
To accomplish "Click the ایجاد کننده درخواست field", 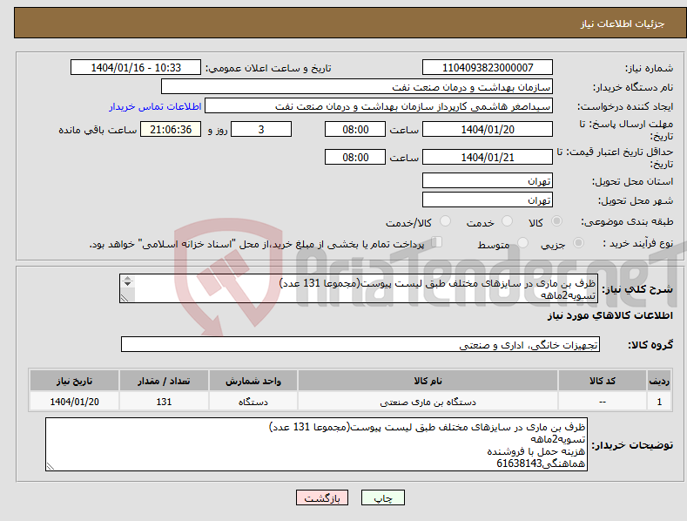I will pos(379,106).
